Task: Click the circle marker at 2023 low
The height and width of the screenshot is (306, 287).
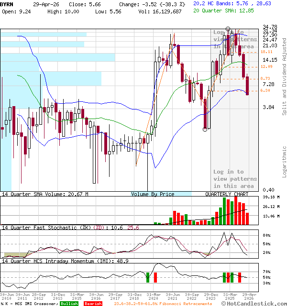Action: click(x=205, y=129)
